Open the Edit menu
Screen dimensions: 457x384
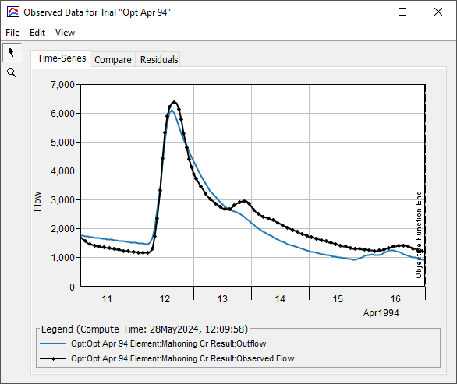(x=37, y=33)
